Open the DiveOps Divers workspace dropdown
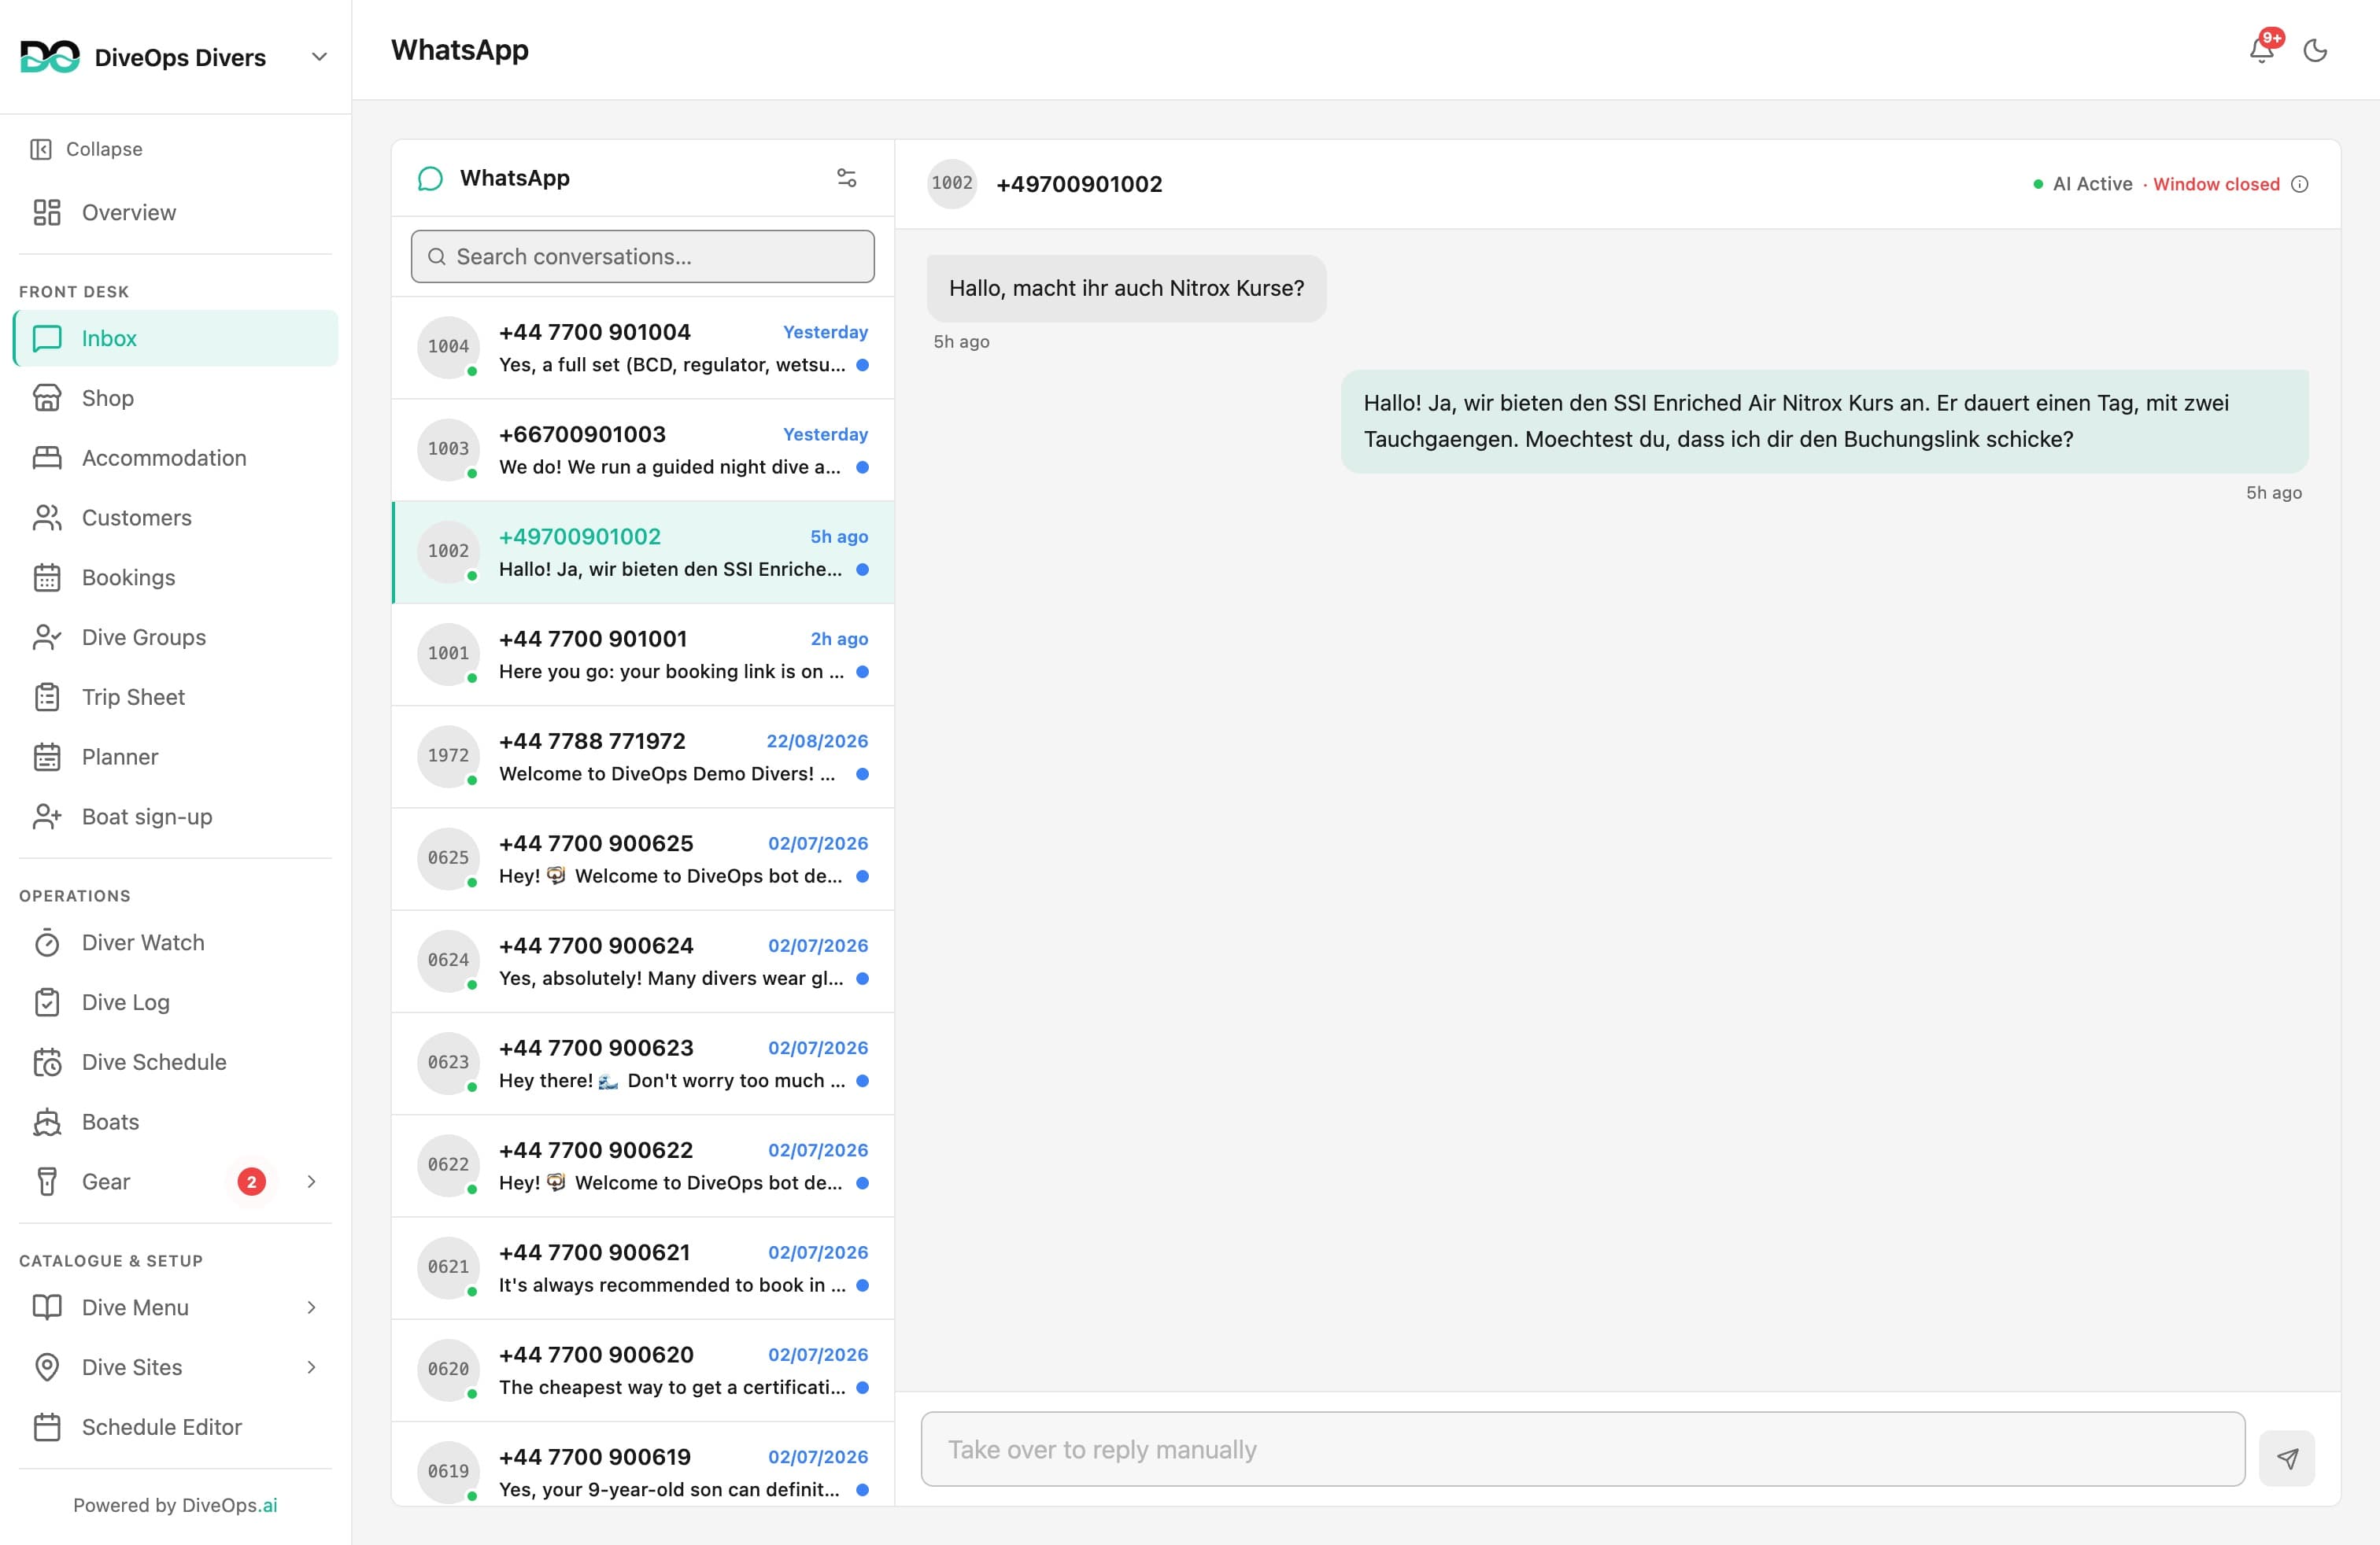 click(319, 57)
